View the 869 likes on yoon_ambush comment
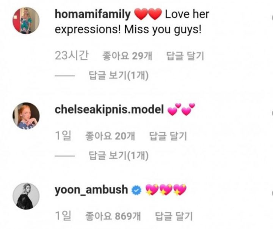 [x=113, y=216]
